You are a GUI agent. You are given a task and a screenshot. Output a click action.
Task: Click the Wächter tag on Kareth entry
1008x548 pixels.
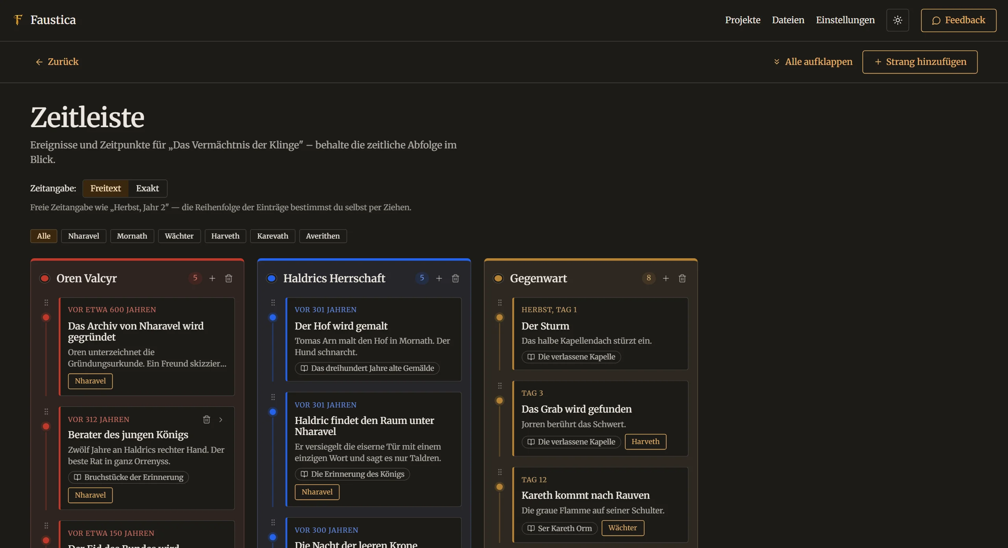623,528
